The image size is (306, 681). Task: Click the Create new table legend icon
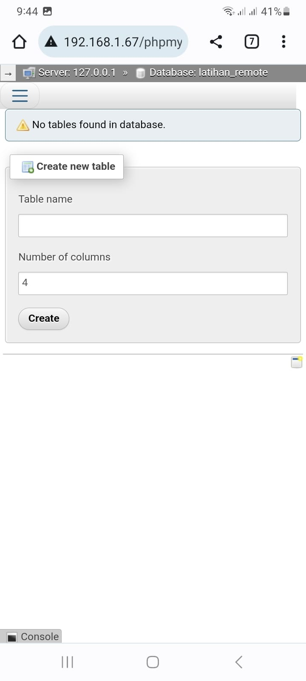pos(28,167)
